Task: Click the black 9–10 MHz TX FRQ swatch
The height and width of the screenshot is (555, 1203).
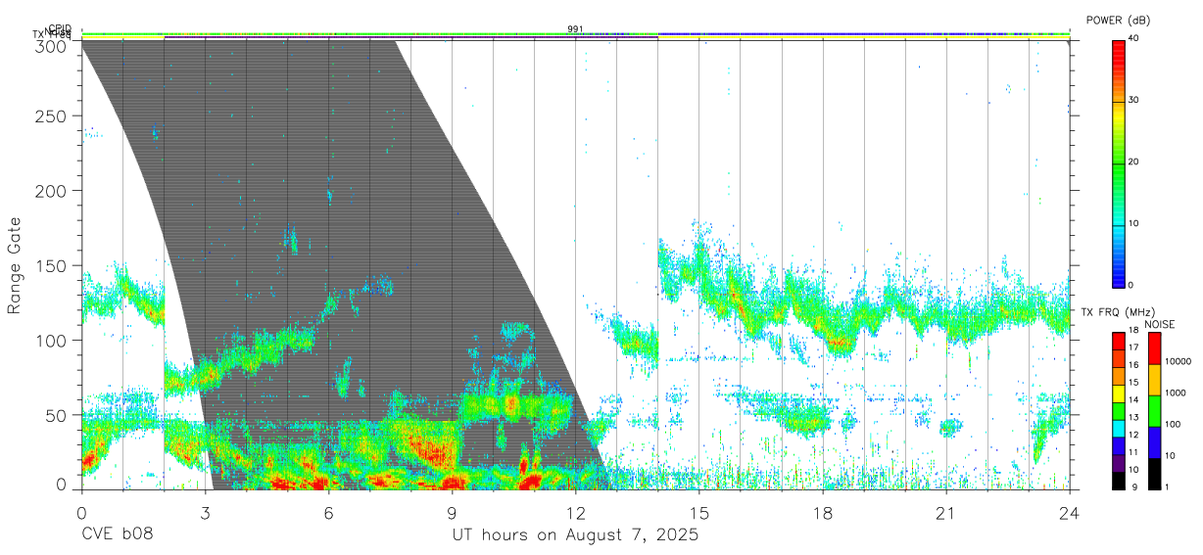Action: click(1119, 479)
